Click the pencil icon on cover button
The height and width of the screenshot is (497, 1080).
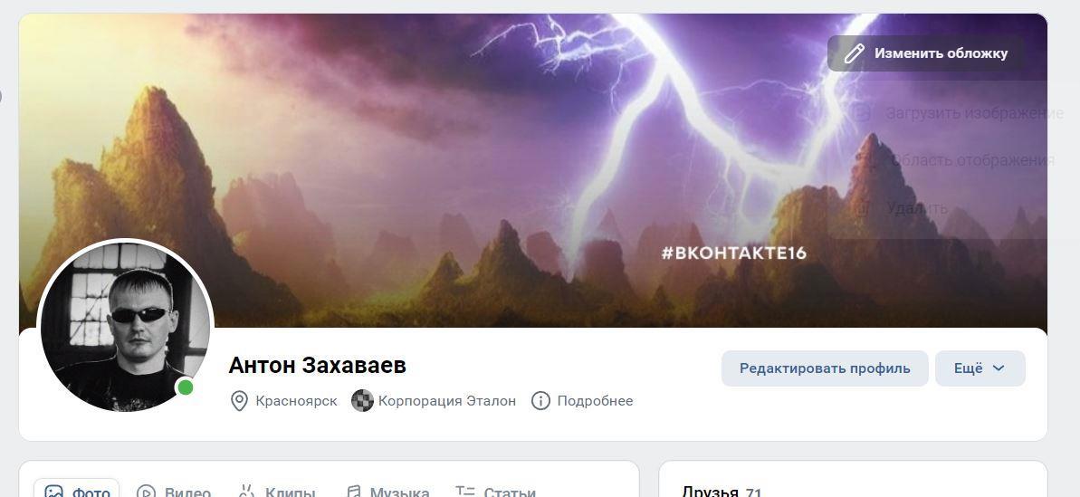coord(854,53)
